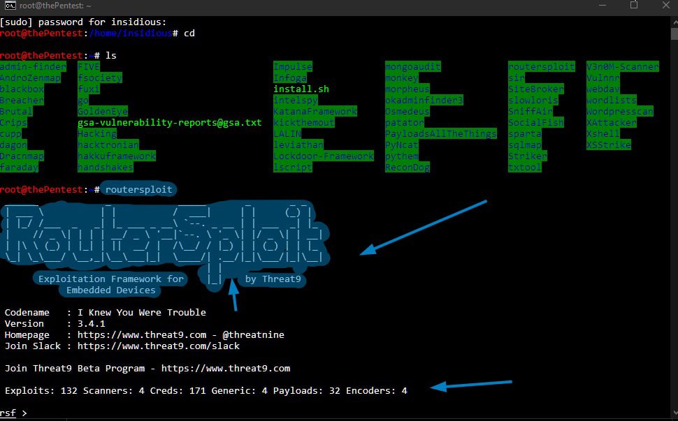Viewport: 678px width, 421px height.
Task: Select the txtool directory entry
Action: 524,168
